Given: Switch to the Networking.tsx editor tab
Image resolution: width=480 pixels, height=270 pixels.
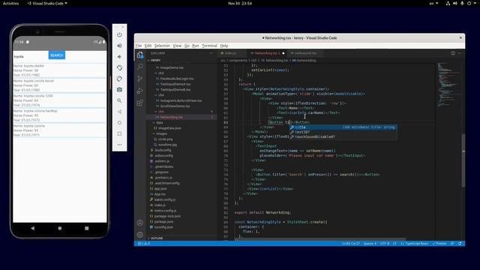Looking at the screenshot, I should 267,53.
